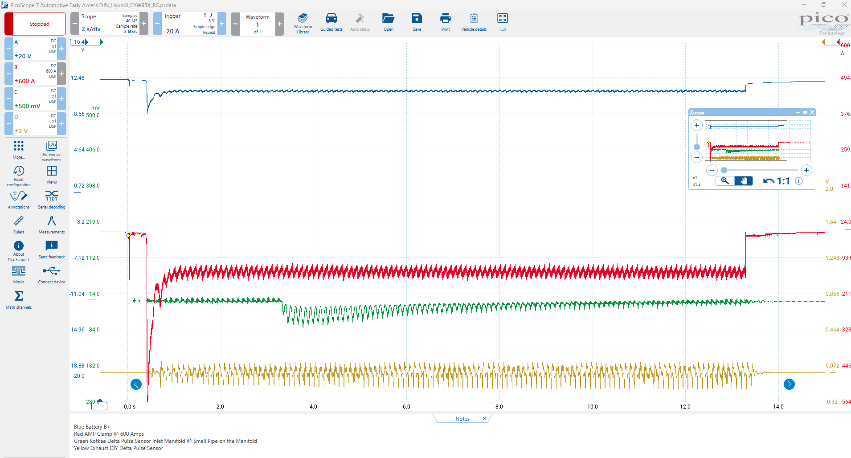Click the Stopped run/stop button

coord(35,24)
